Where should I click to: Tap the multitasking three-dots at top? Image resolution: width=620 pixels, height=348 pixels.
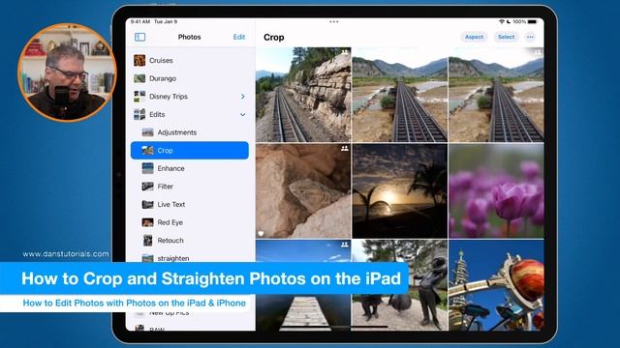pyautogui.click(x=333, y=21)
